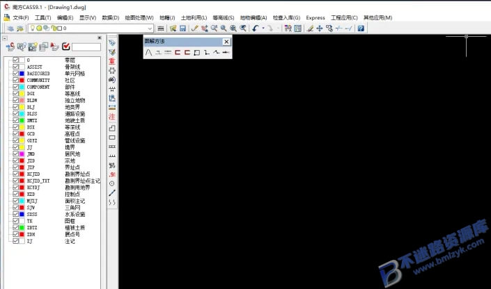The width and height of the screenshot is (491, 289).
Task: Open the 绘图处理(W) menu
Action: pyautogui.click(x=139, y=18)
